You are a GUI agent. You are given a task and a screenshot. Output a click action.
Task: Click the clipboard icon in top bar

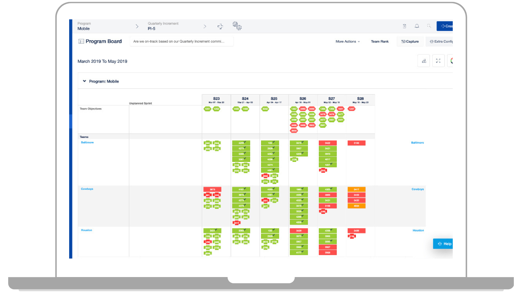[405, 26]
